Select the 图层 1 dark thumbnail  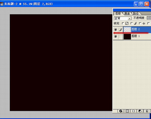click(127, 36)
